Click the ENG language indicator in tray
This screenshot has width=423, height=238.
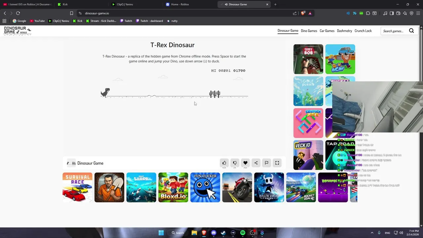[x=387, y=233]
